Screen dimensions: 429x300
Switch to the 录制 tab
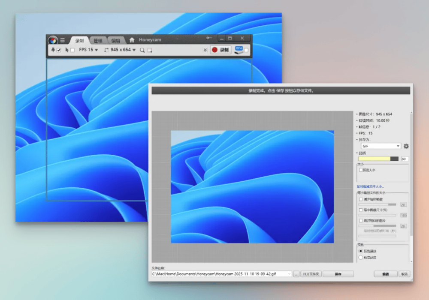79,41
